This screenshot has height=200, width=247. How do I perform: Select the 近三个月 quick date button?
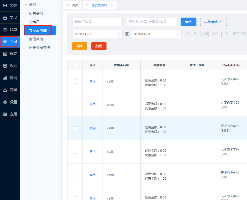[x=239, y=34]
